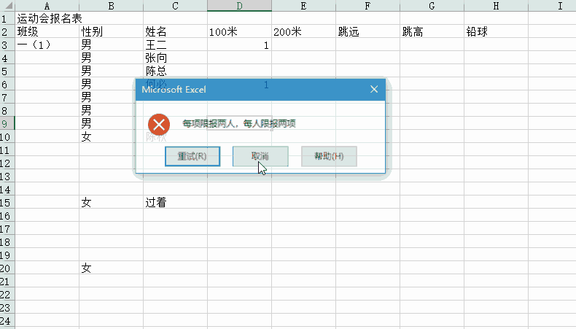The width and height of the screenshot is (576, 329).
Task: Select column I header
Action: (x=552, y=6)
